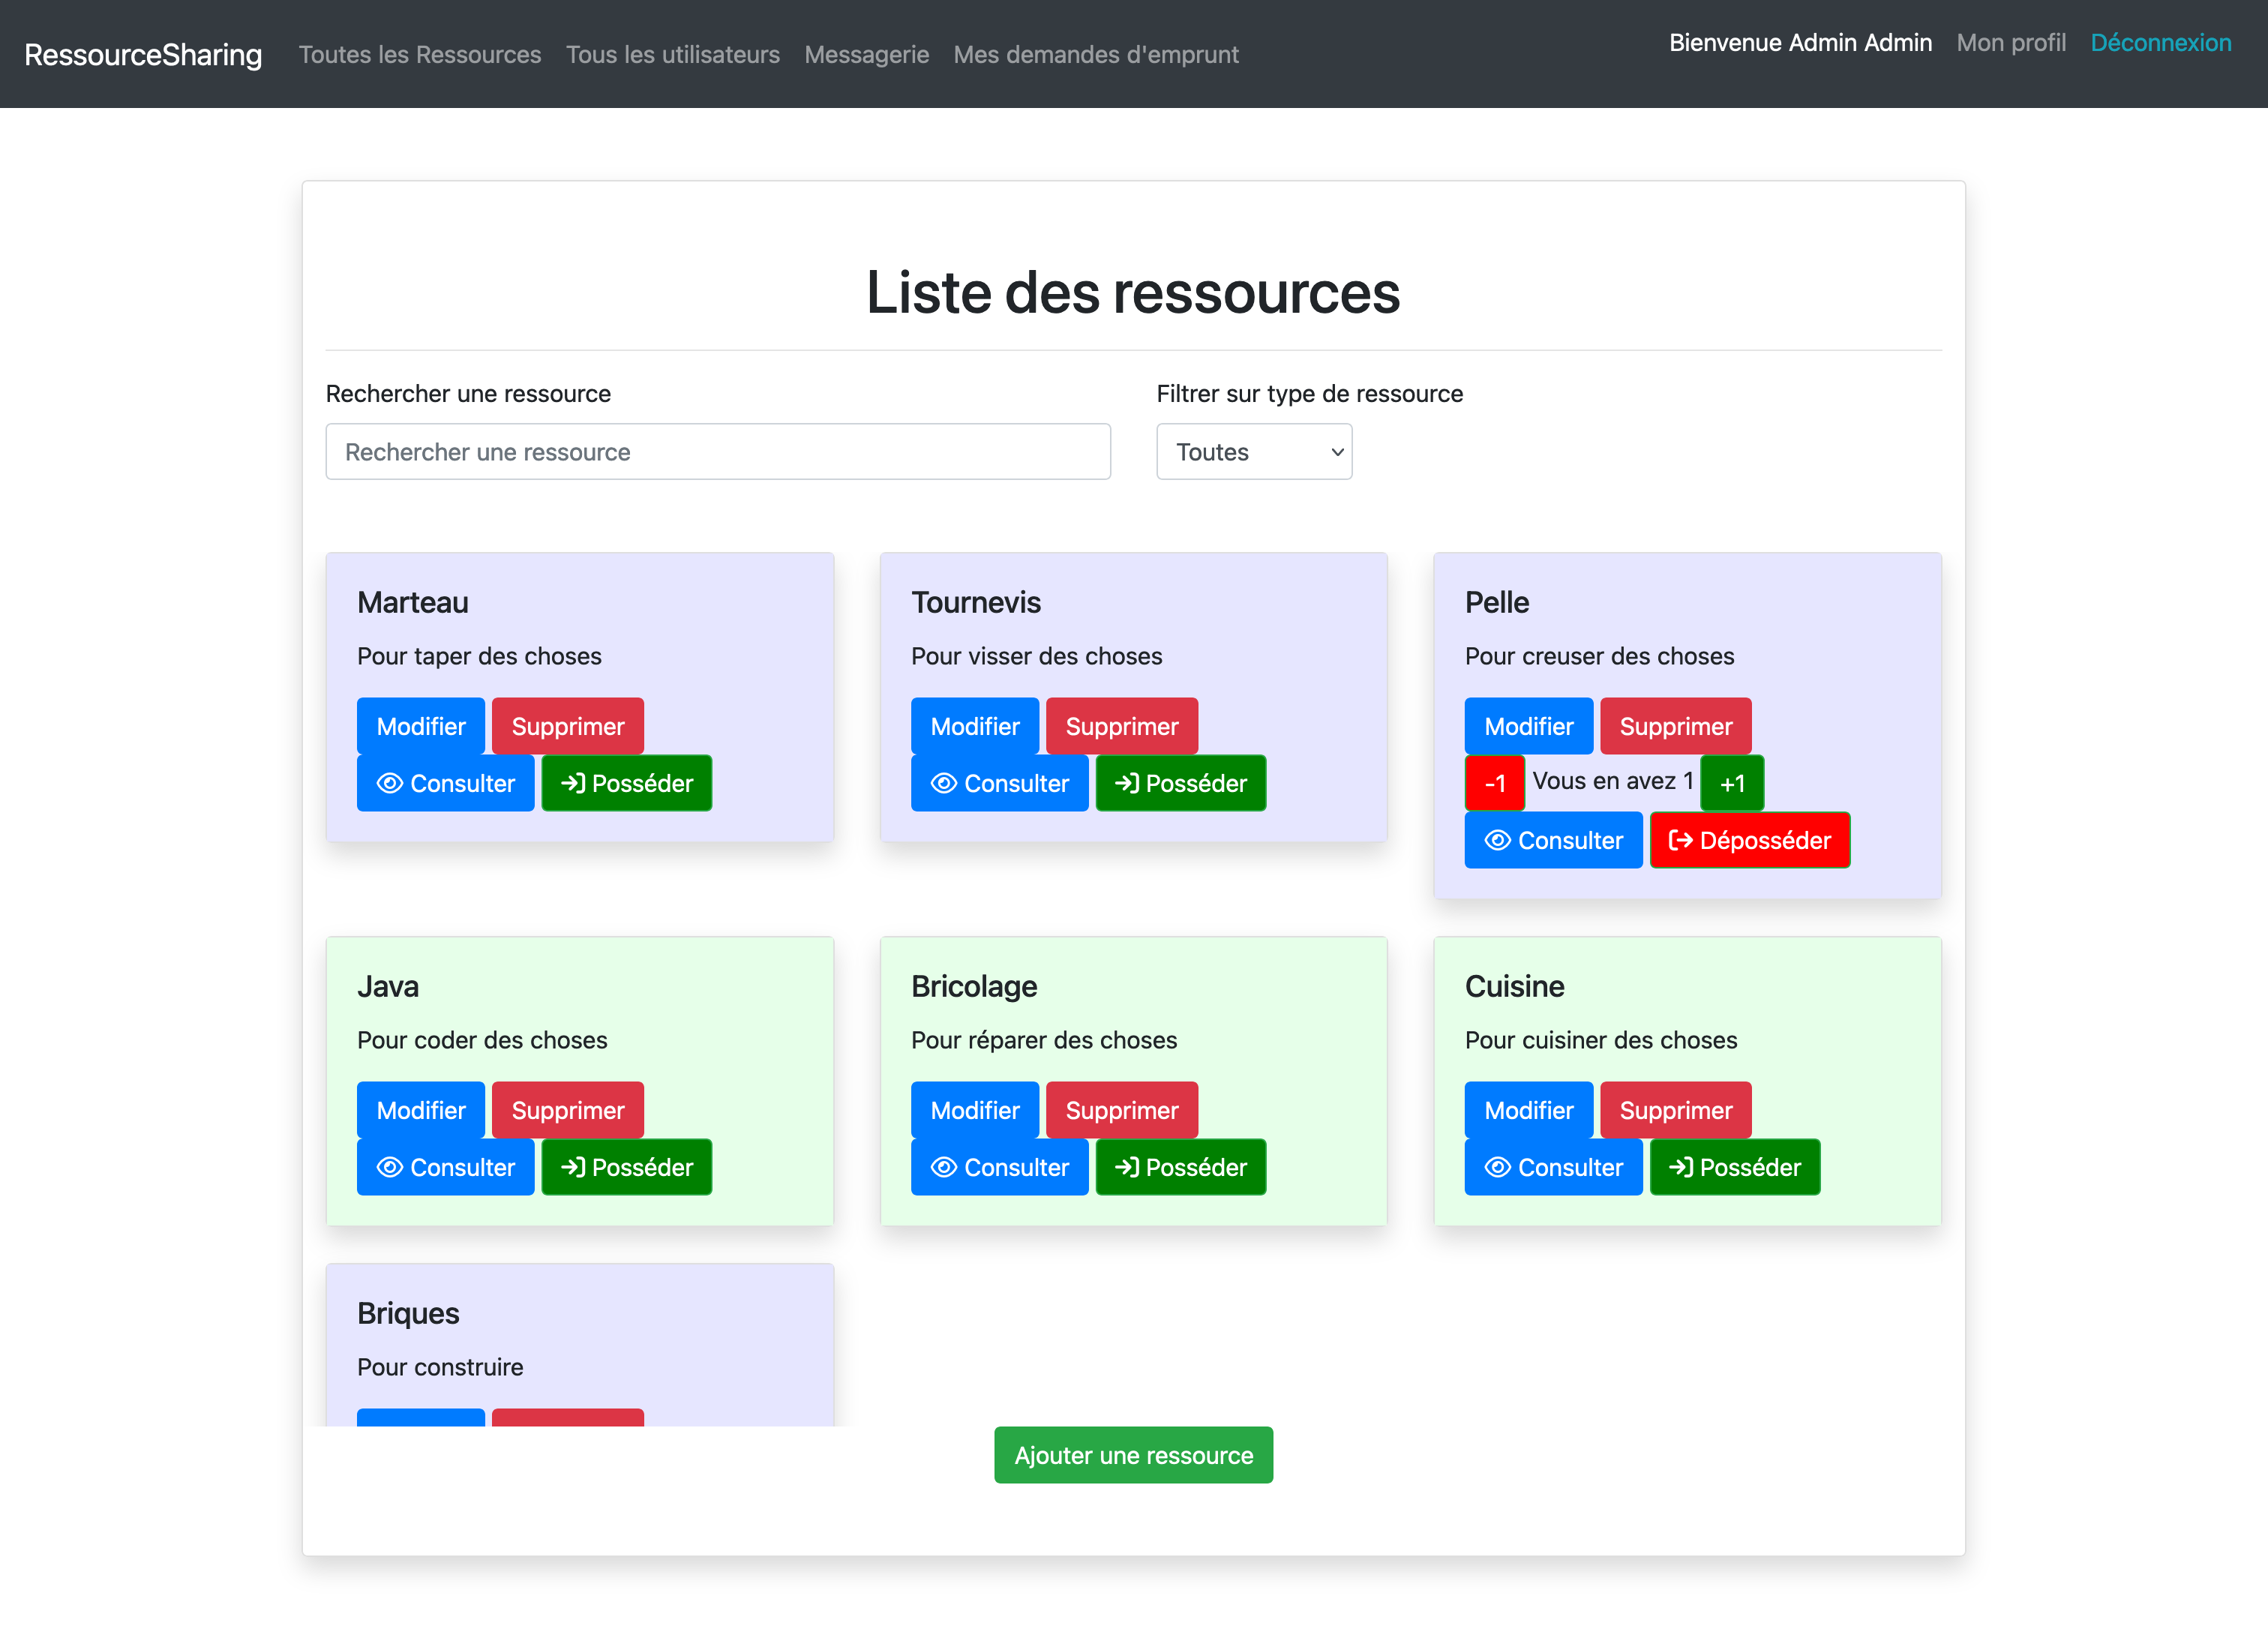
Task: Click Modifier on the Java card
Action: [x=421, y=1110]
